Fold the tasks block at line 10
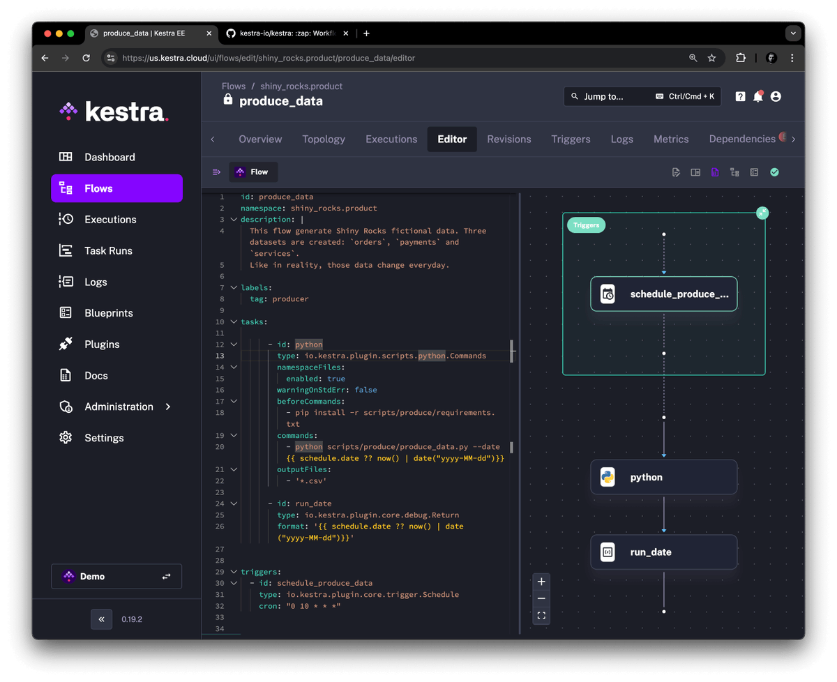The width and height of the screenshot is (837, 682). (234, 321)
